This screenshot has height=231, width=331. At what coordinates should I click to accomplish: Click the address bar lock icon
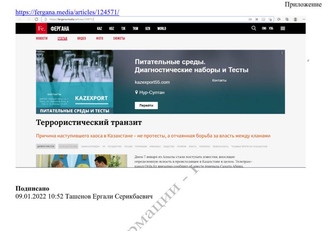tap(45, 19)
